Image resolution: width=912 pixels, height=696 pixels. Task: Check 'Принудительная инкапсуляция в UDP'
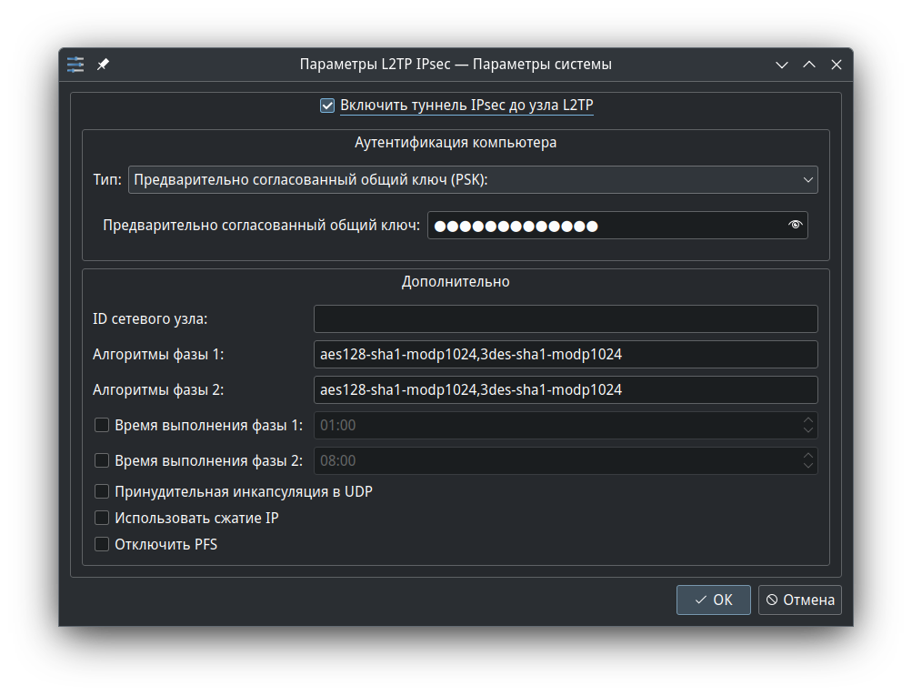point(102,491)
